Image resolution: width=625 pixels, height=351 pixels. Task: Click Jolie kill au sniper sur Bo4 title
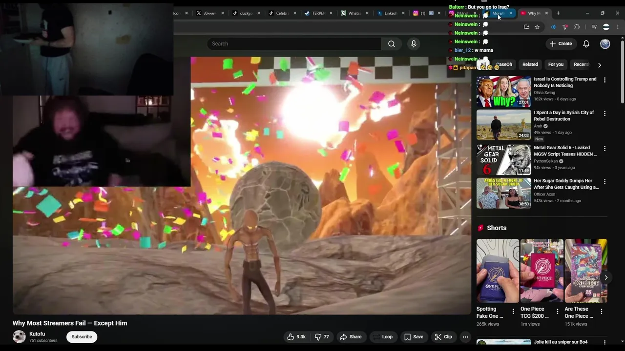coord(561,342)
